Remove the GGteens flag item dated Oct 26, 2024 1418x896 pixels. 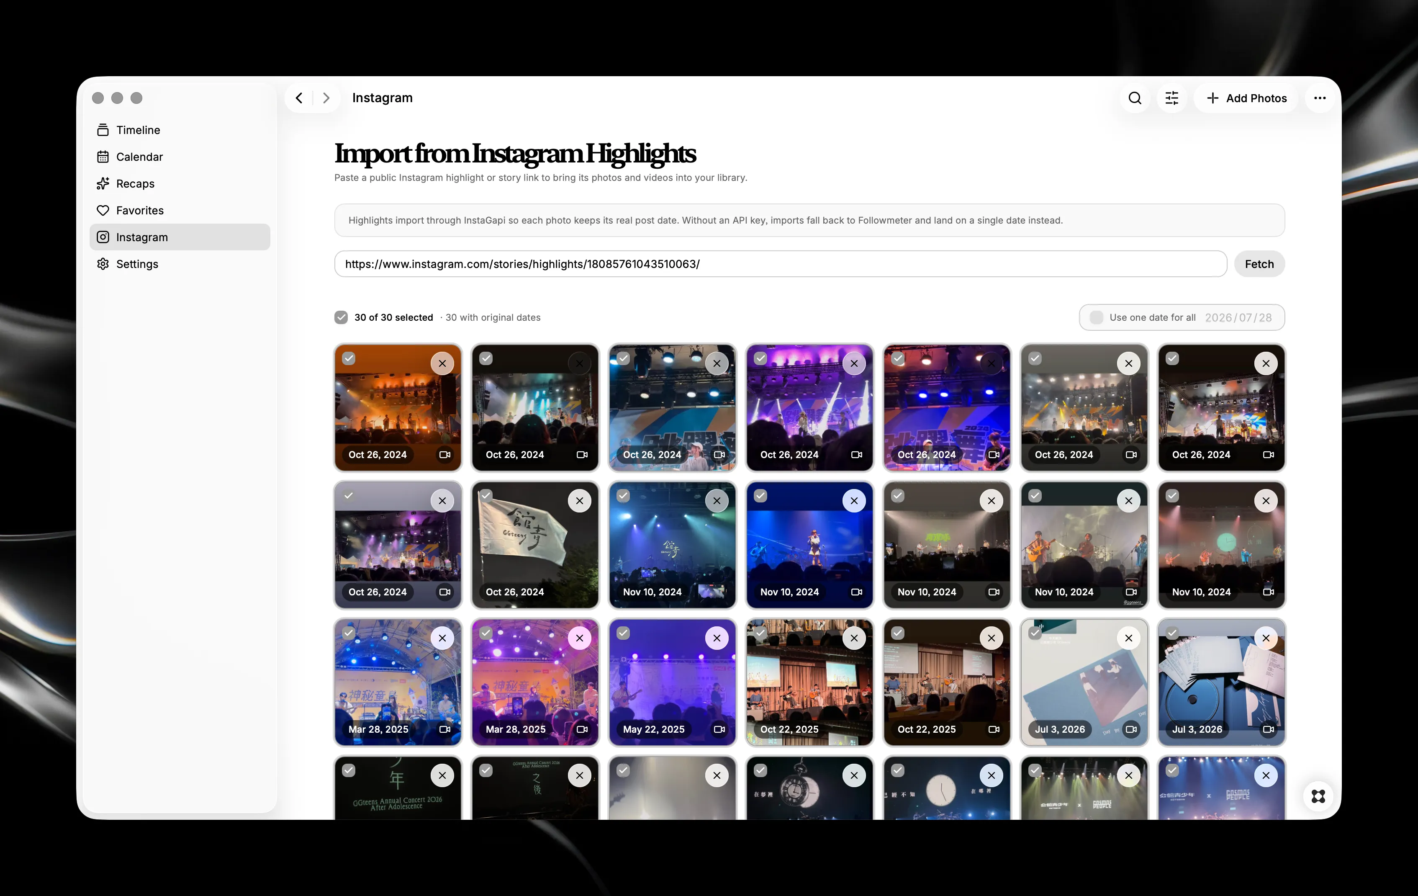(x=579, y=501)
